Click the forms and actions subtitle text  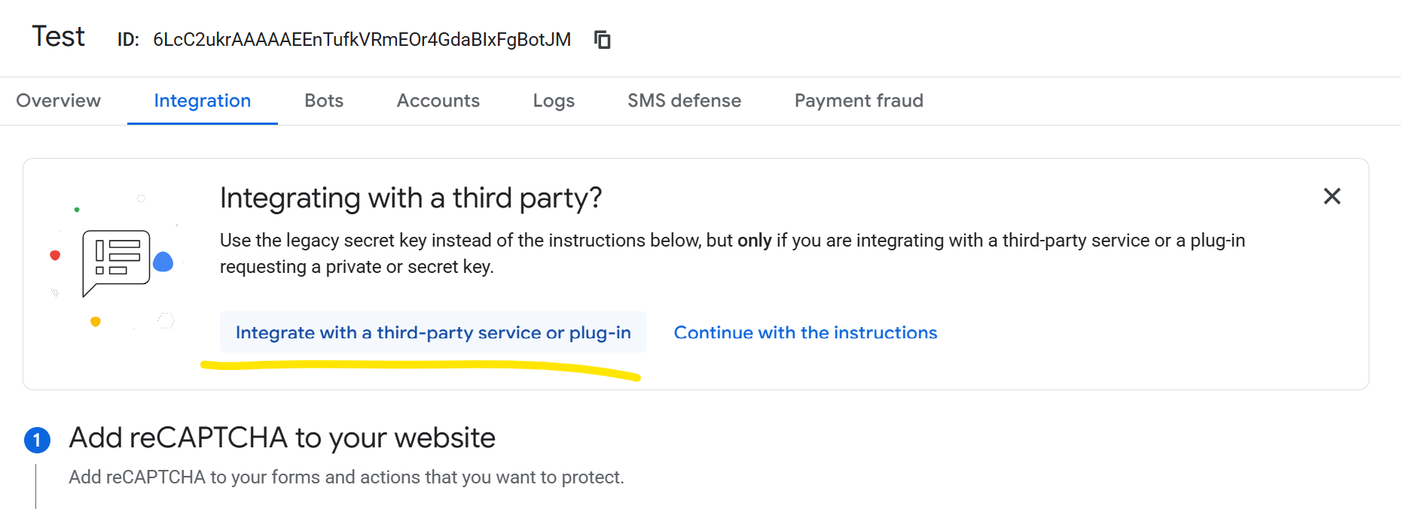coord(346,477)
